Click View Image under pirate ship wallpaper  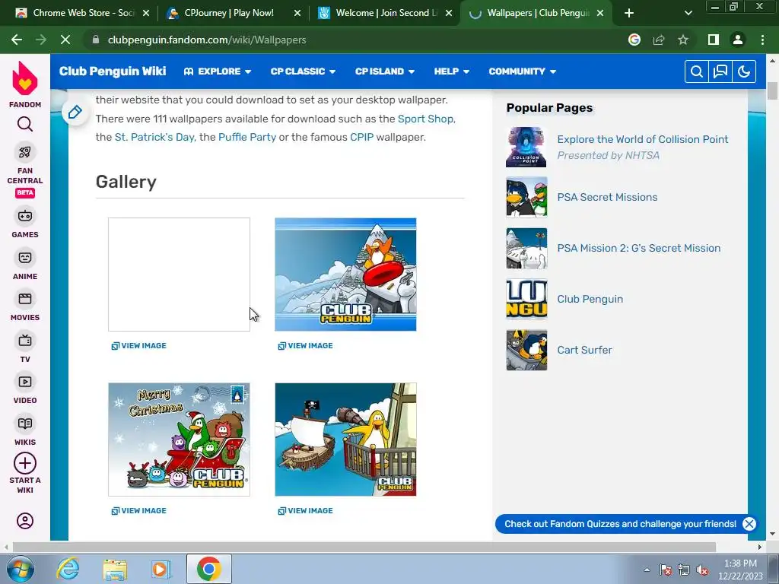306,510
